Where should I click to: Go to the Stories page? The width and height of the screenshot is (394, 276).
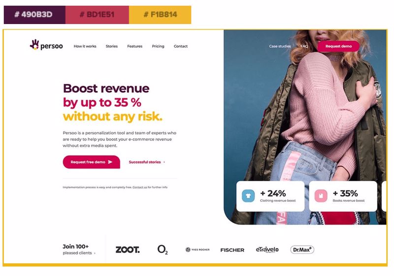(x=112, y=46)
